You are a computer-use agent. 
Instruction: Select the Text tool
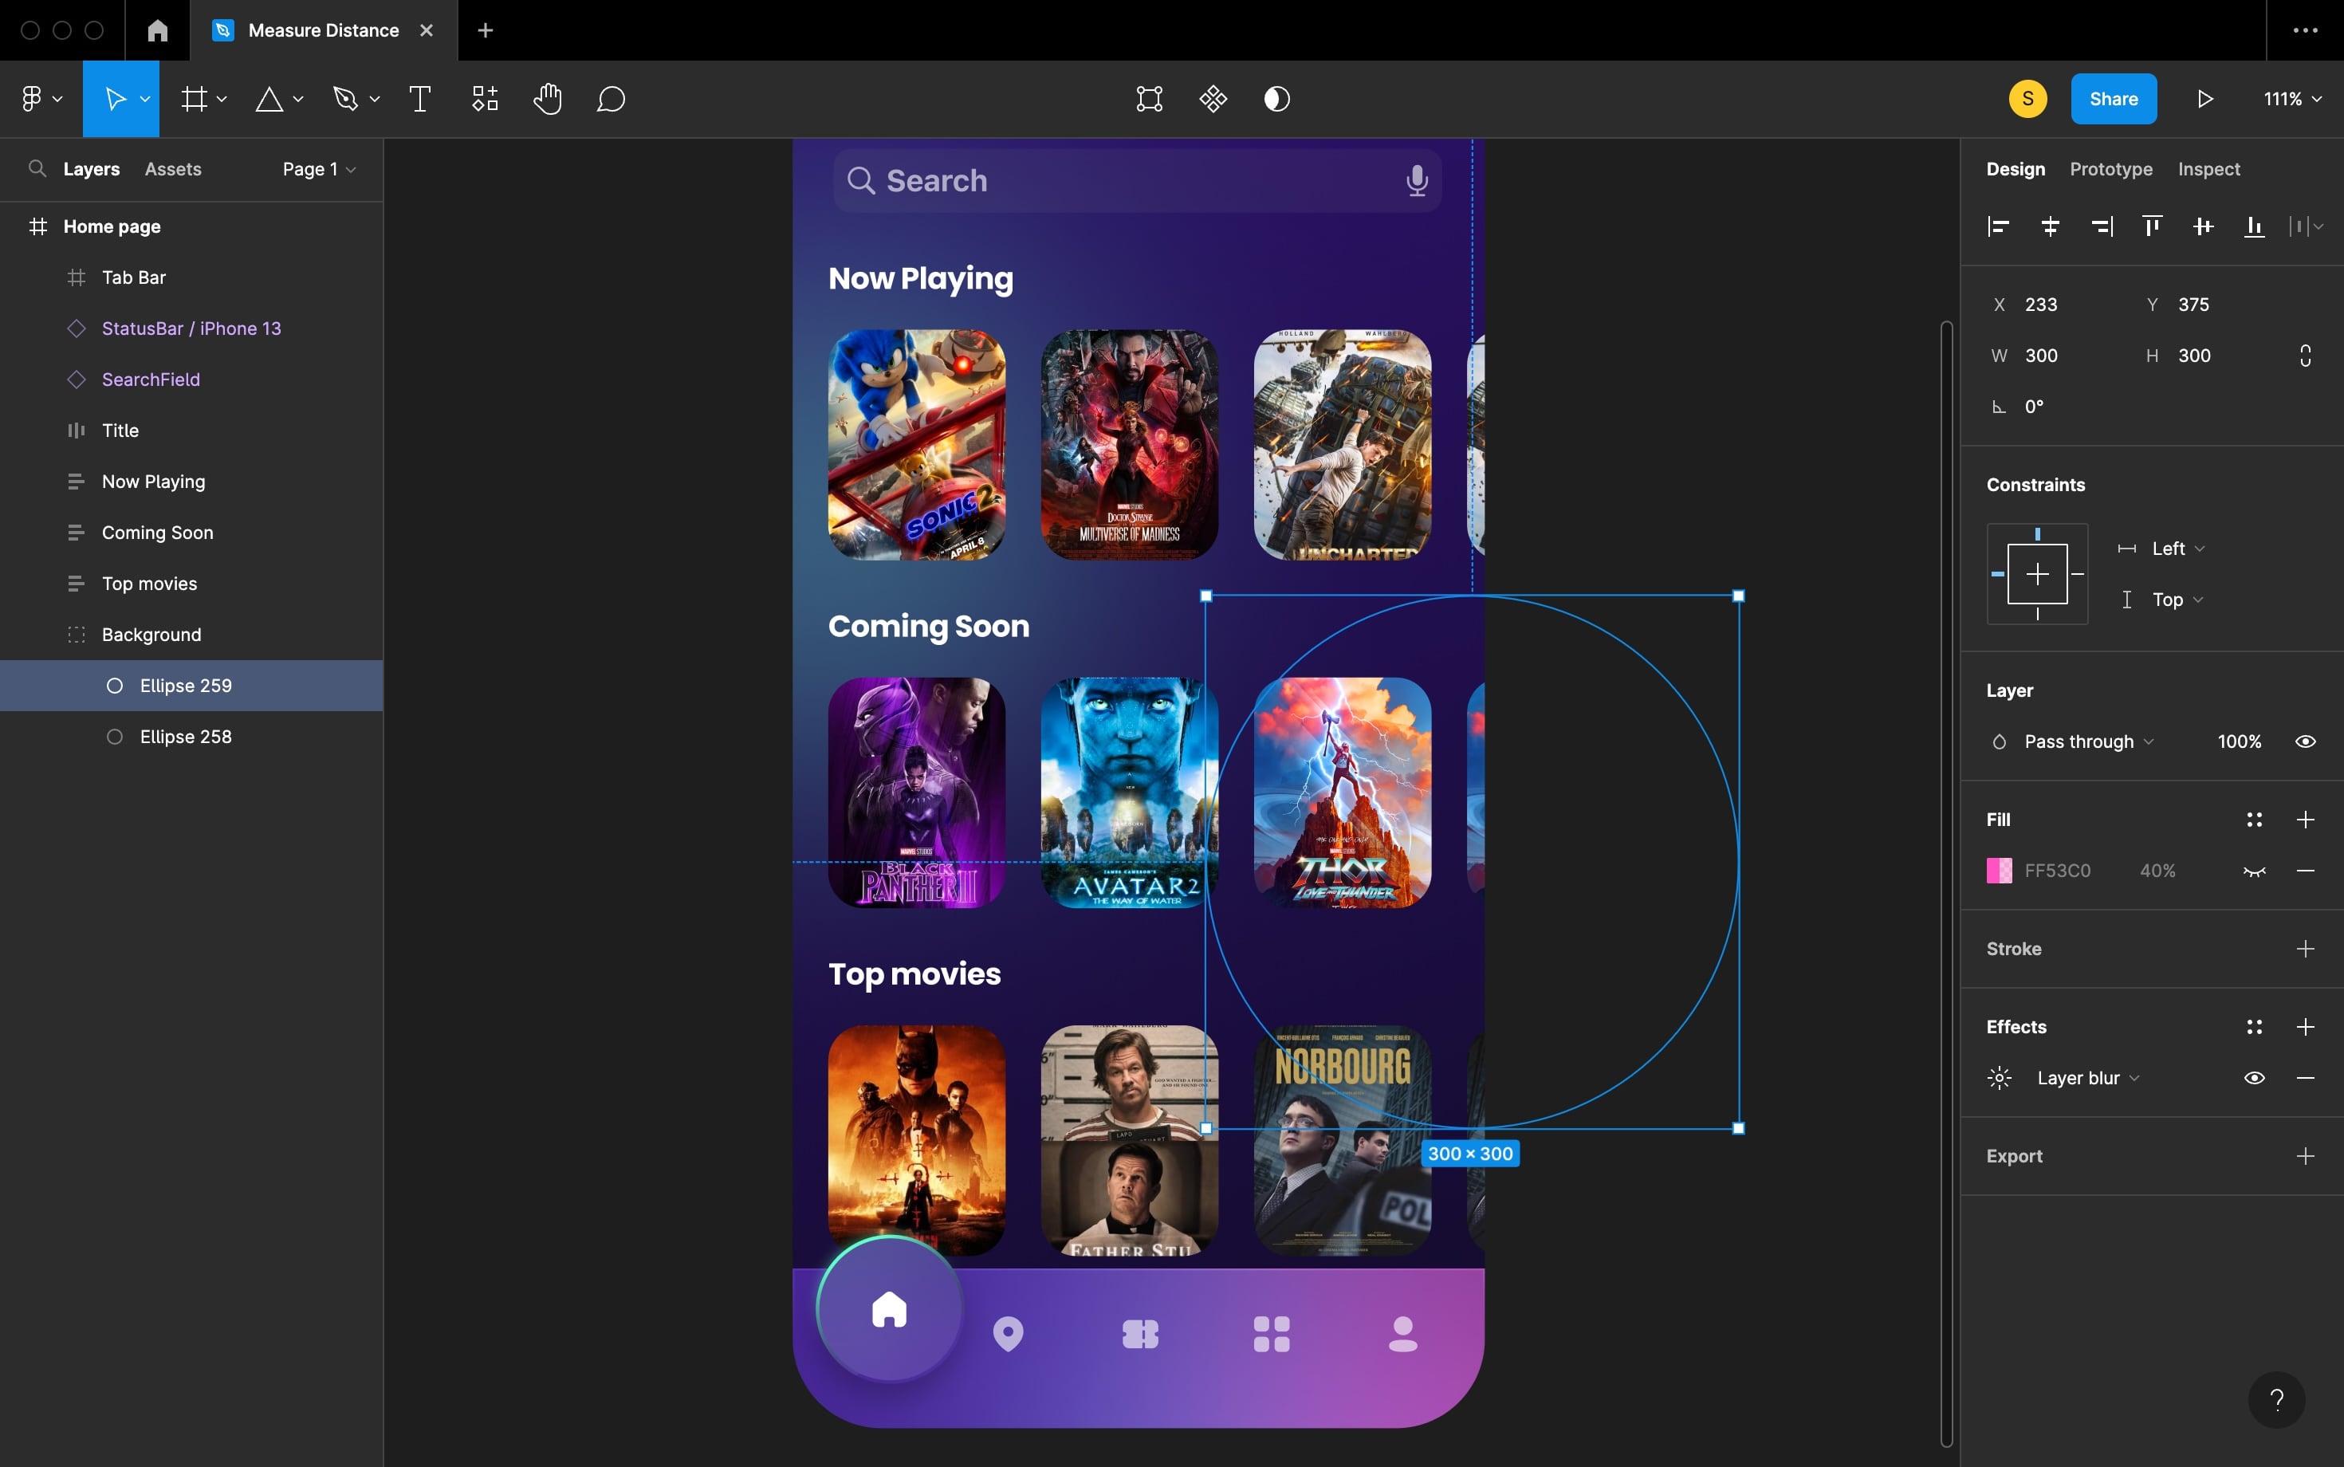[x=419, y=99]
